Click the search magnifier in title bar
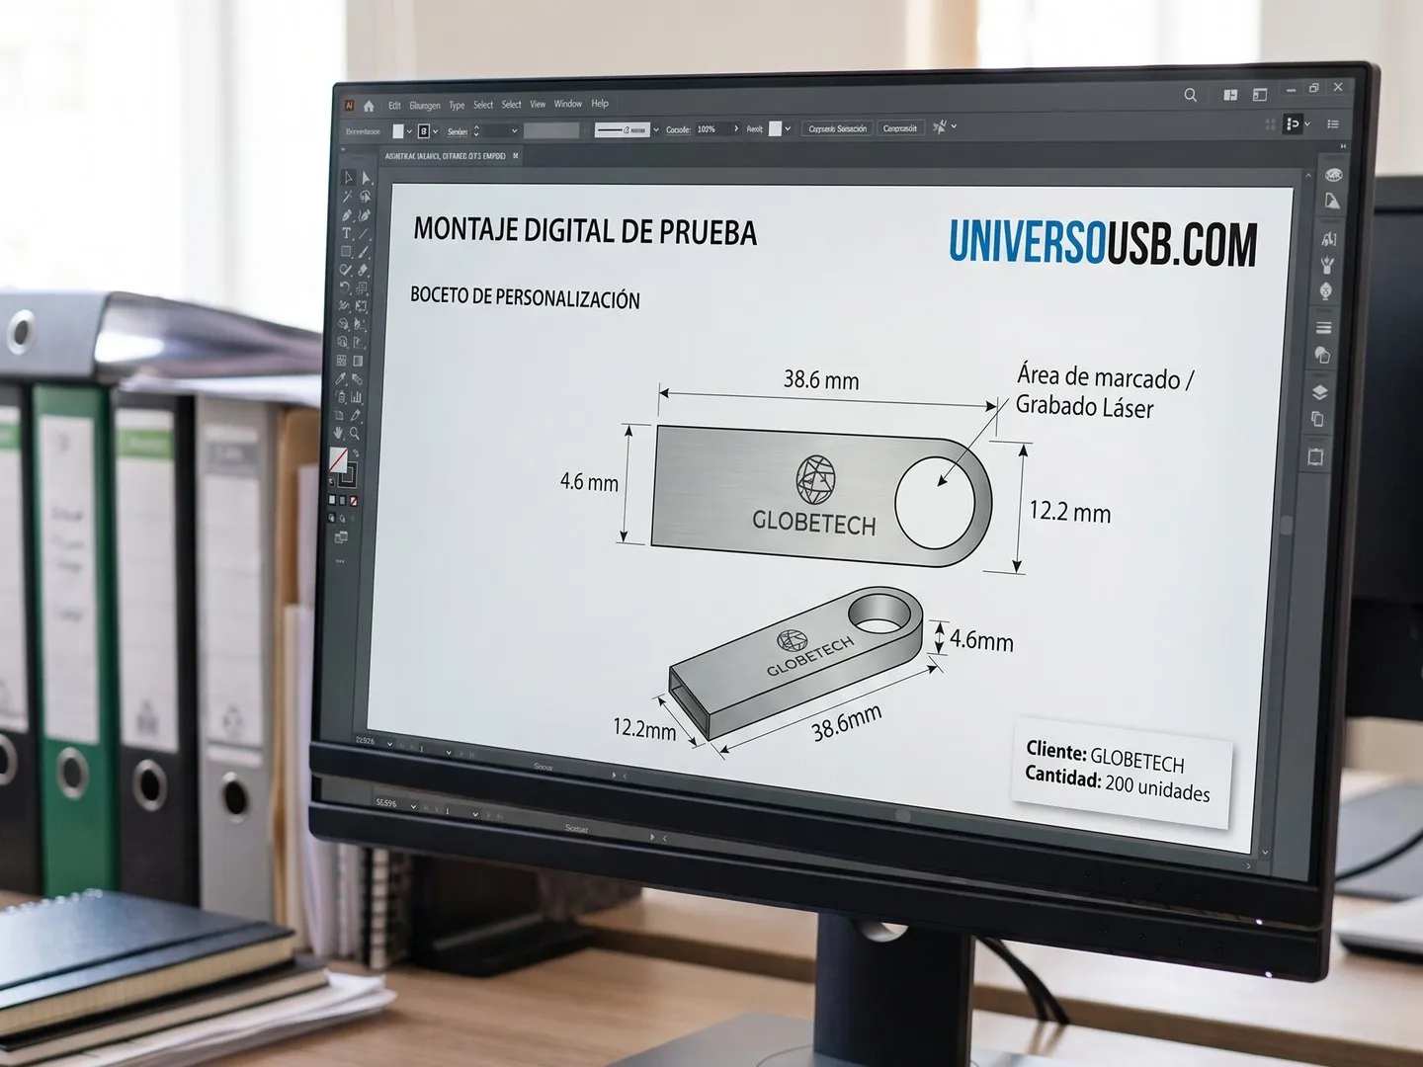Image resolution: width=1423 pixels, height=1067 pixels. click(x=1190, y=95)
